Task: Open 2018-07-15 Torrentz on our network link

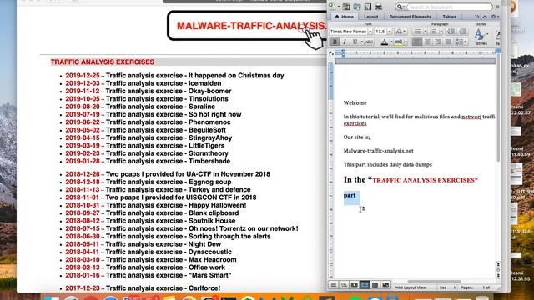Action: point(182,228)
